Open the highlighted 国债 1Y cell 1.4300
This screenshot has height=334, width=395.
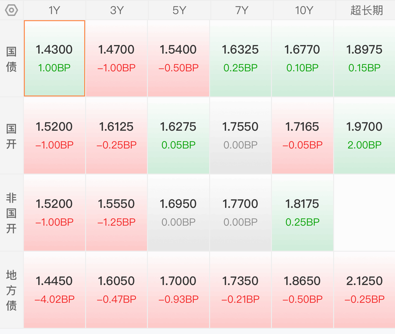[55, 58]
